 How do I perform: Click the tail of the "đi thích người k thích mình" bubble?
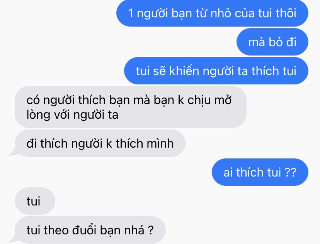click(x=13, y=152)
